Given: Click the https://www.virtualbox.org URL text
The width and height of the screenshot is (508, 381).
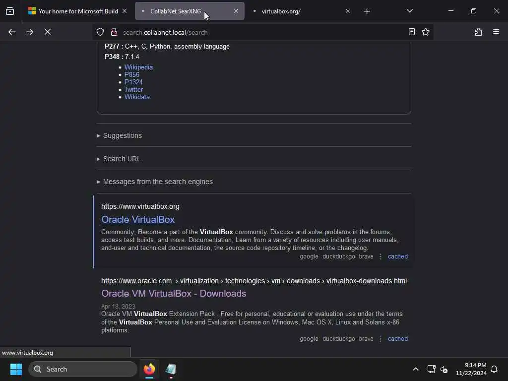Looking at the screenshot, I should tap(140, 206).
